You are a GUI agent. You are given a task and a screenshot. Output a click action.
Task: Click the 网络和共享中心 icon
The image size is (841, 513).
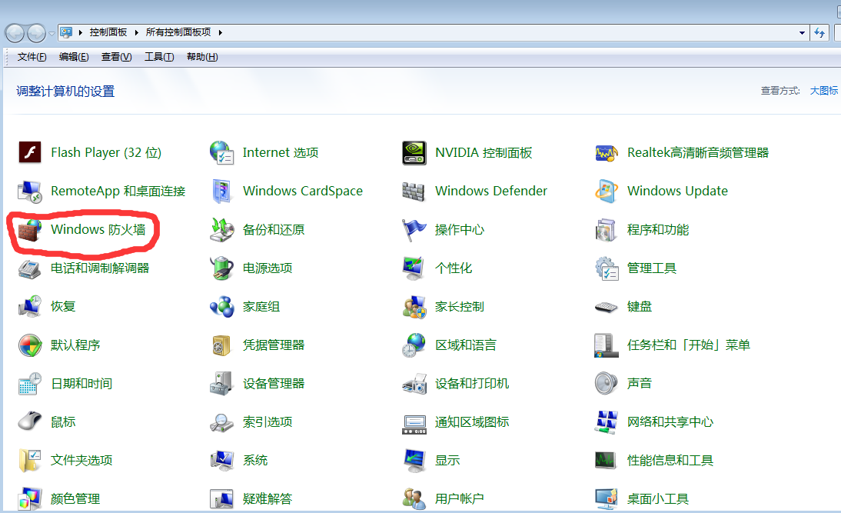607,421
